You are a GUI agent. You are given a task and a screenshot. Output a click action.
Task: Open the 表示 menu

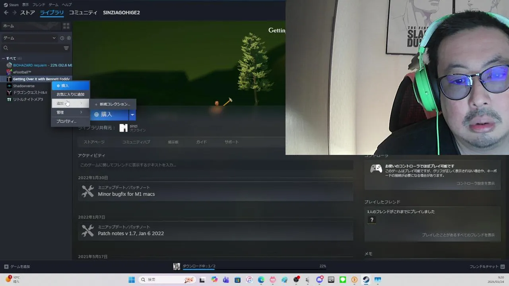(x=25, y=5)
